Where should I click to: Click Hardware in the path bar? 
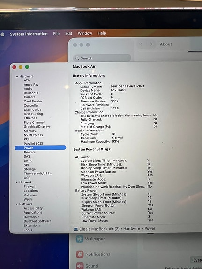coord(132,229)
